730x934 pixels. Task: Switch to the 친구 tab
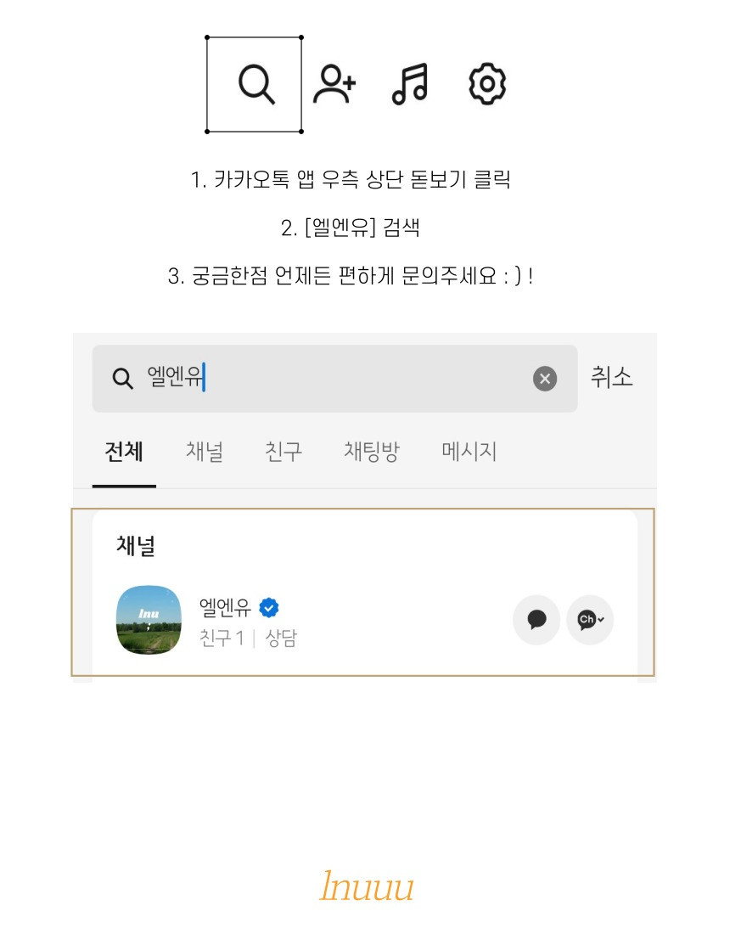[x=284, y=452]
